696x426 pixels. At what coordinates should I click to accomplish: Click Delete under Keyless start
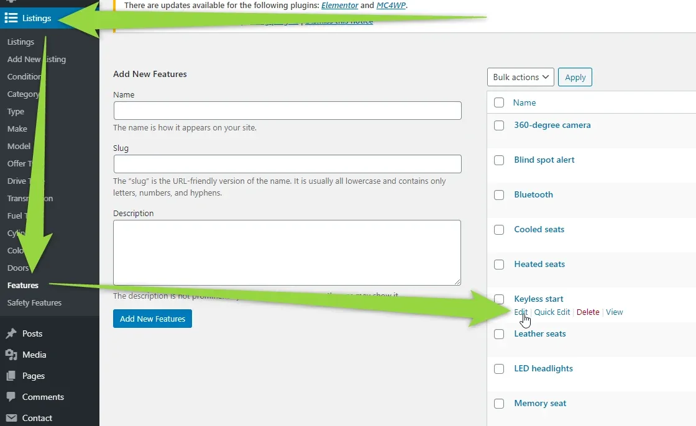[588, 312]
